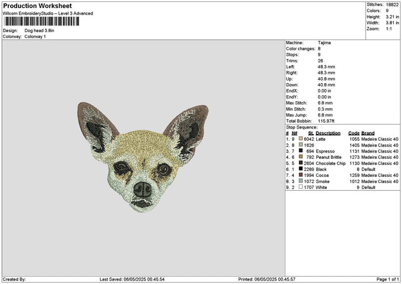Click the Production Worksheet title
Screen dimensions: 402x284
pos(38,6)
